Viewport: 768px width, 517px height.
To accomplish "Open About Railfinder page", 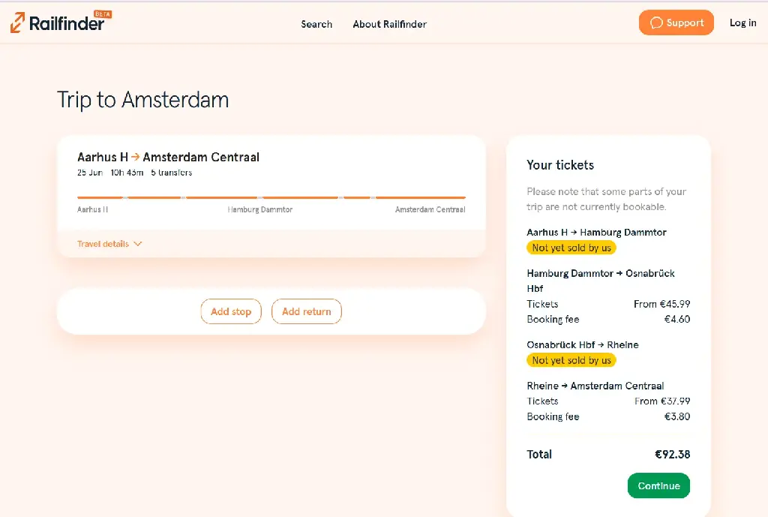I will (x=389, y=24).
